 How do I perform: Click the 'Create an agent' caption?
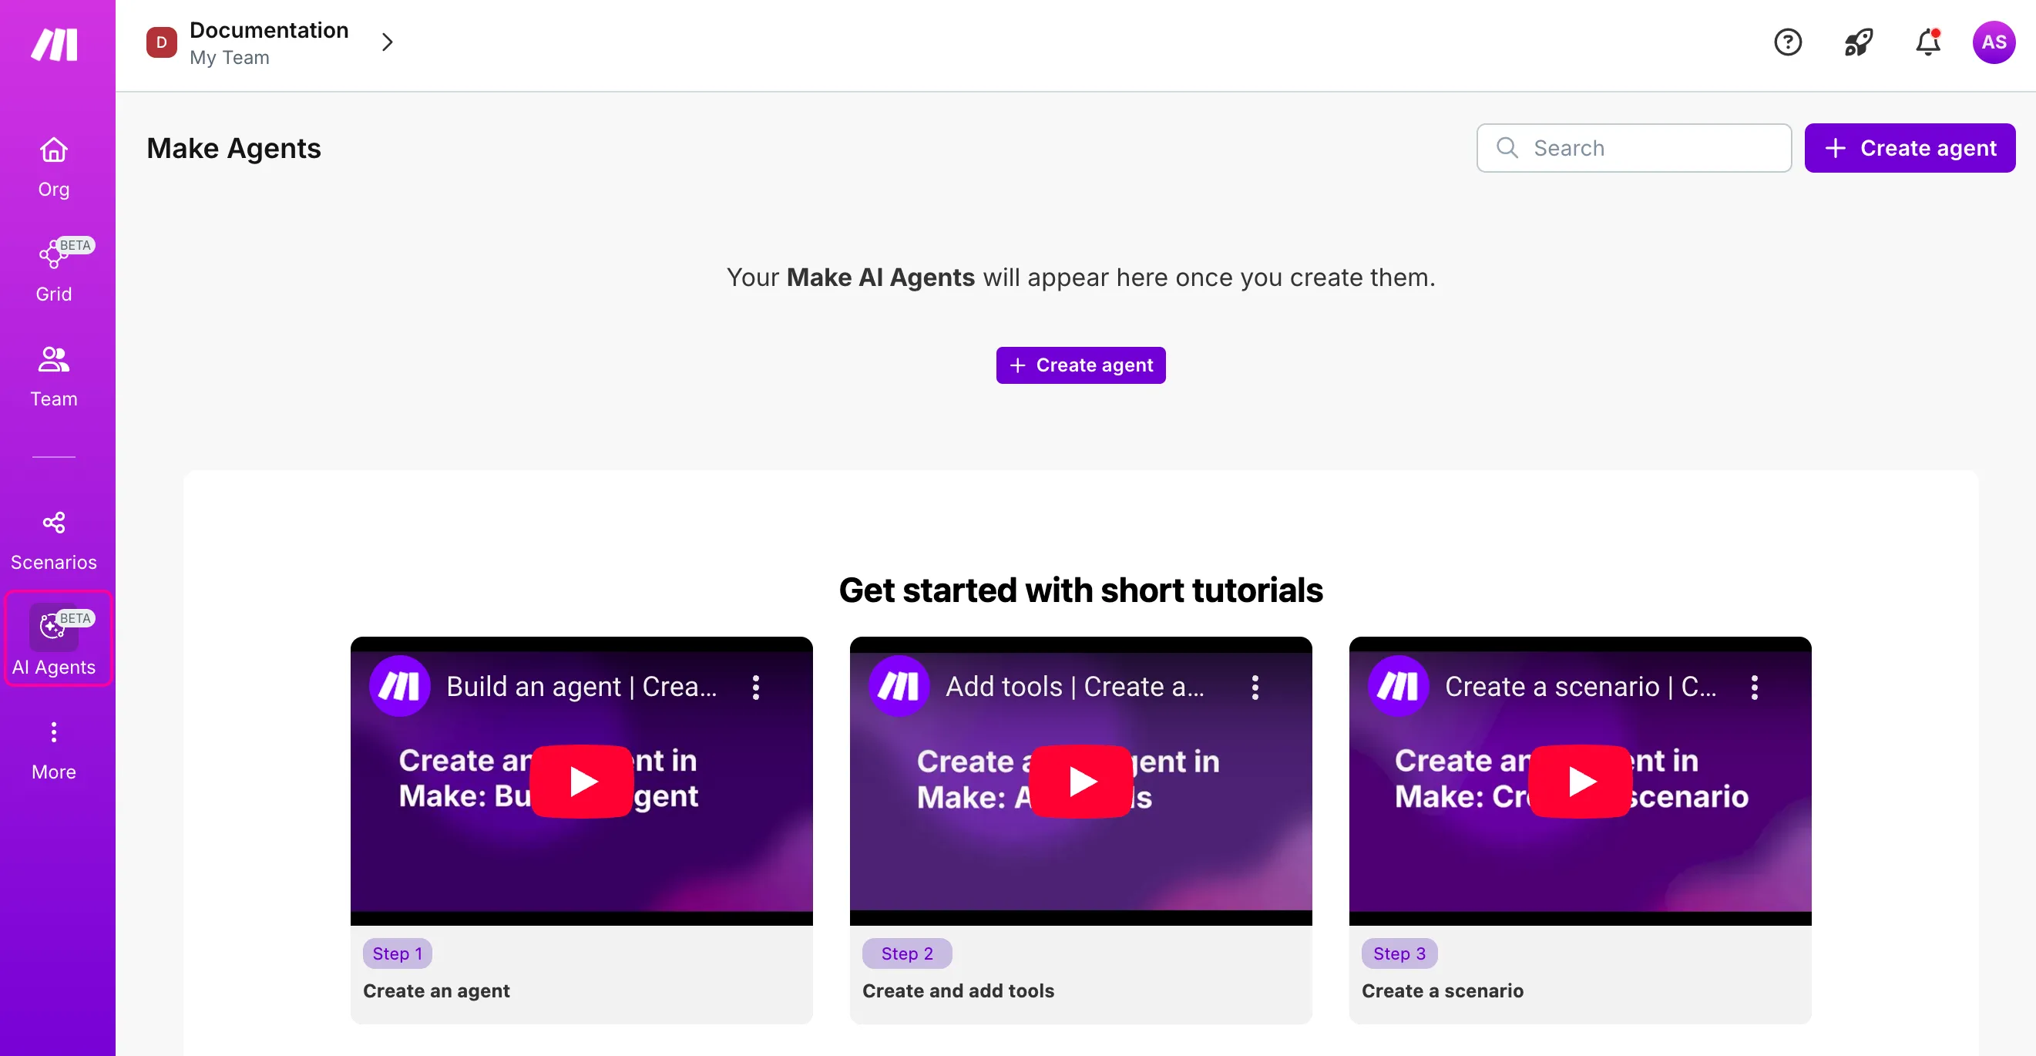pyautogui.click(x=436, y=990)
